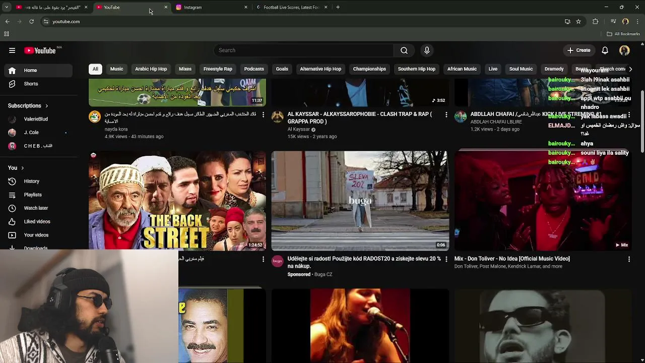Select the Soul Music chip
645x363 pixels.
coord(521,69)
